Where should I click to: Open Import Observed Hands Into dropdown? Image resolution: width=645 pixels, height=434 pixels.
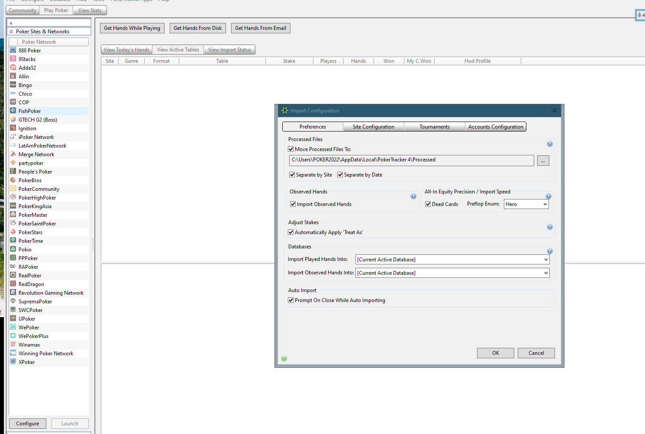[452, 273]
